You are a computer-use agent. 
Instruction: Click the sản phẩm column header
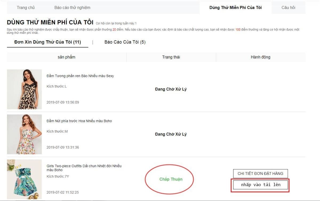66,57
